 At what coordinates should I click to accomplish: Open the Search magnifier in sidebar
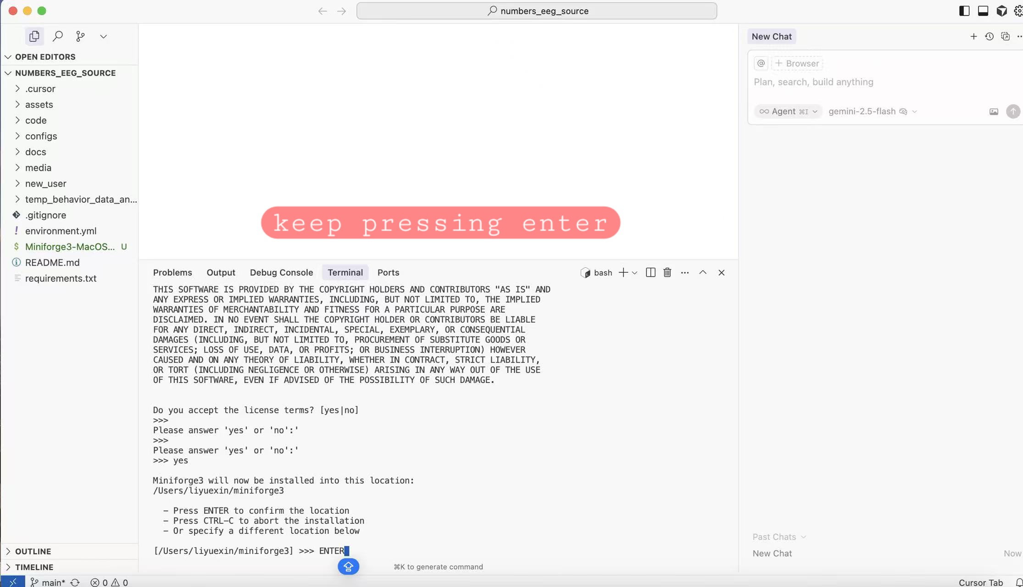[58, 36]
